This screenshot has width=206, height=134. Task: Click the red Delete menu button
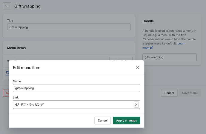6,93
